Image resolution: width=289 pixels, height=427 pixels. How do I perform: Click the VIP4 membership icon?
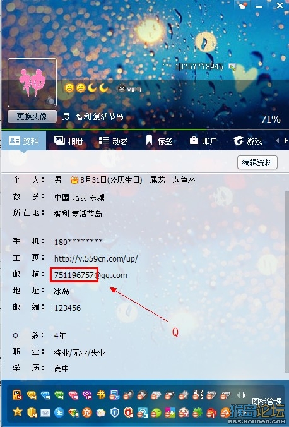pos(130,88)
